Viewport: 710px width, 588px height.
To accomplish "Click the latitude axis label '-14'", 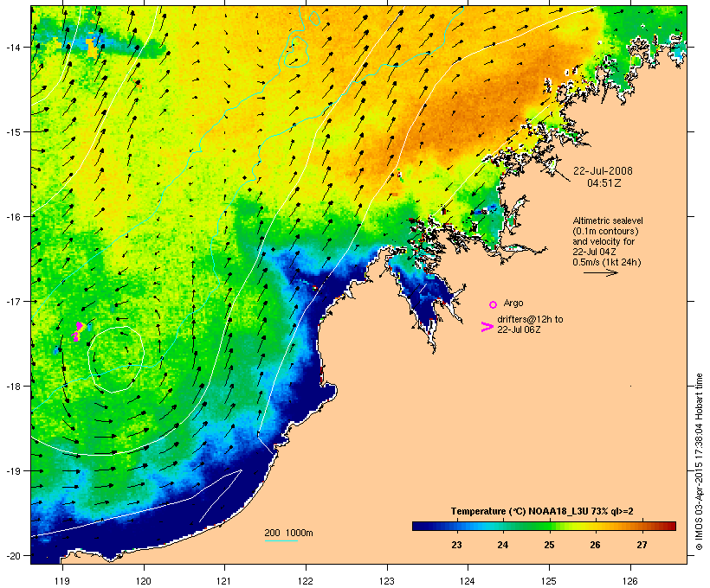I will pos(12,47).
